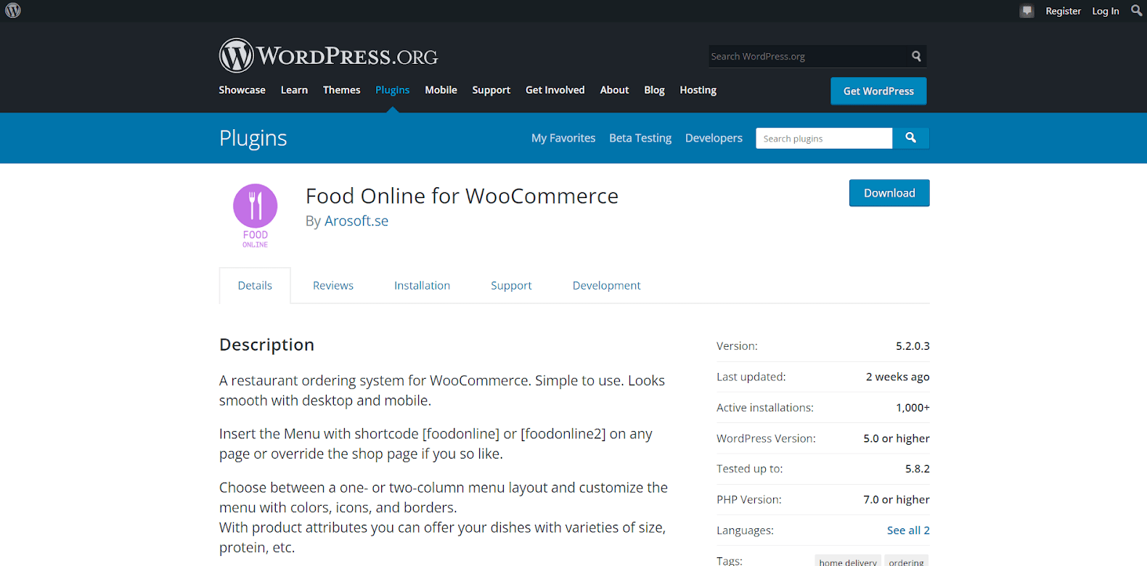This screenshot has width=1147, height=566.
Task: Click the '5.0 or higher' WordPress version value
Action: point(897,438)
